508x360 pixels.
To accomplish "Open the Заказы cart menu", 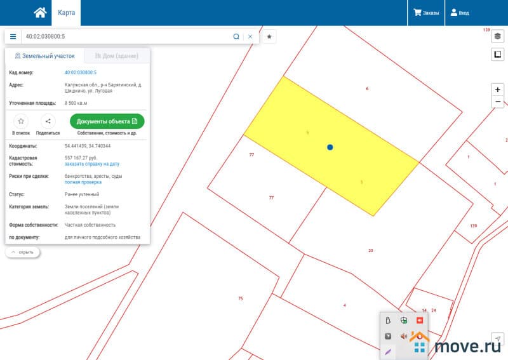I will (x=426, y=13).
